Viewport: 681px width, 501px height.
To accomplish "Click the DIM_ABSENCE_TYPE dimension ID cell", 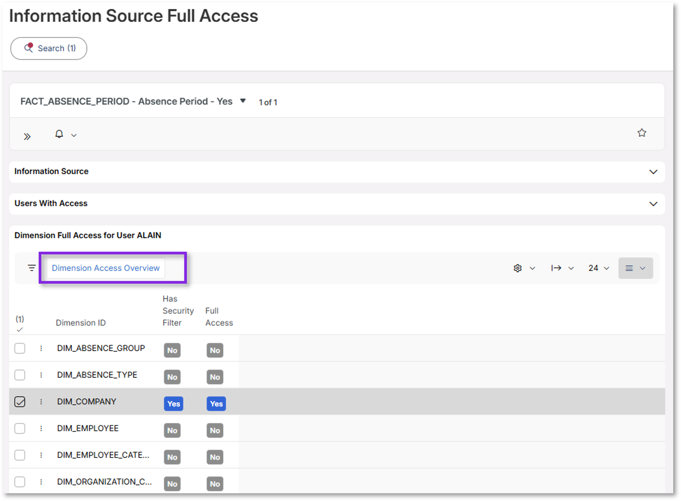I will (x=97, y=375).
